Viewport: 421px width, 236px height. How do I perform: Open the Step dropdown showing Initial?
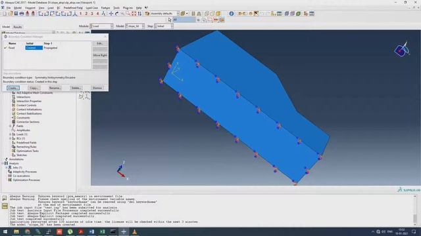[164, 26]
